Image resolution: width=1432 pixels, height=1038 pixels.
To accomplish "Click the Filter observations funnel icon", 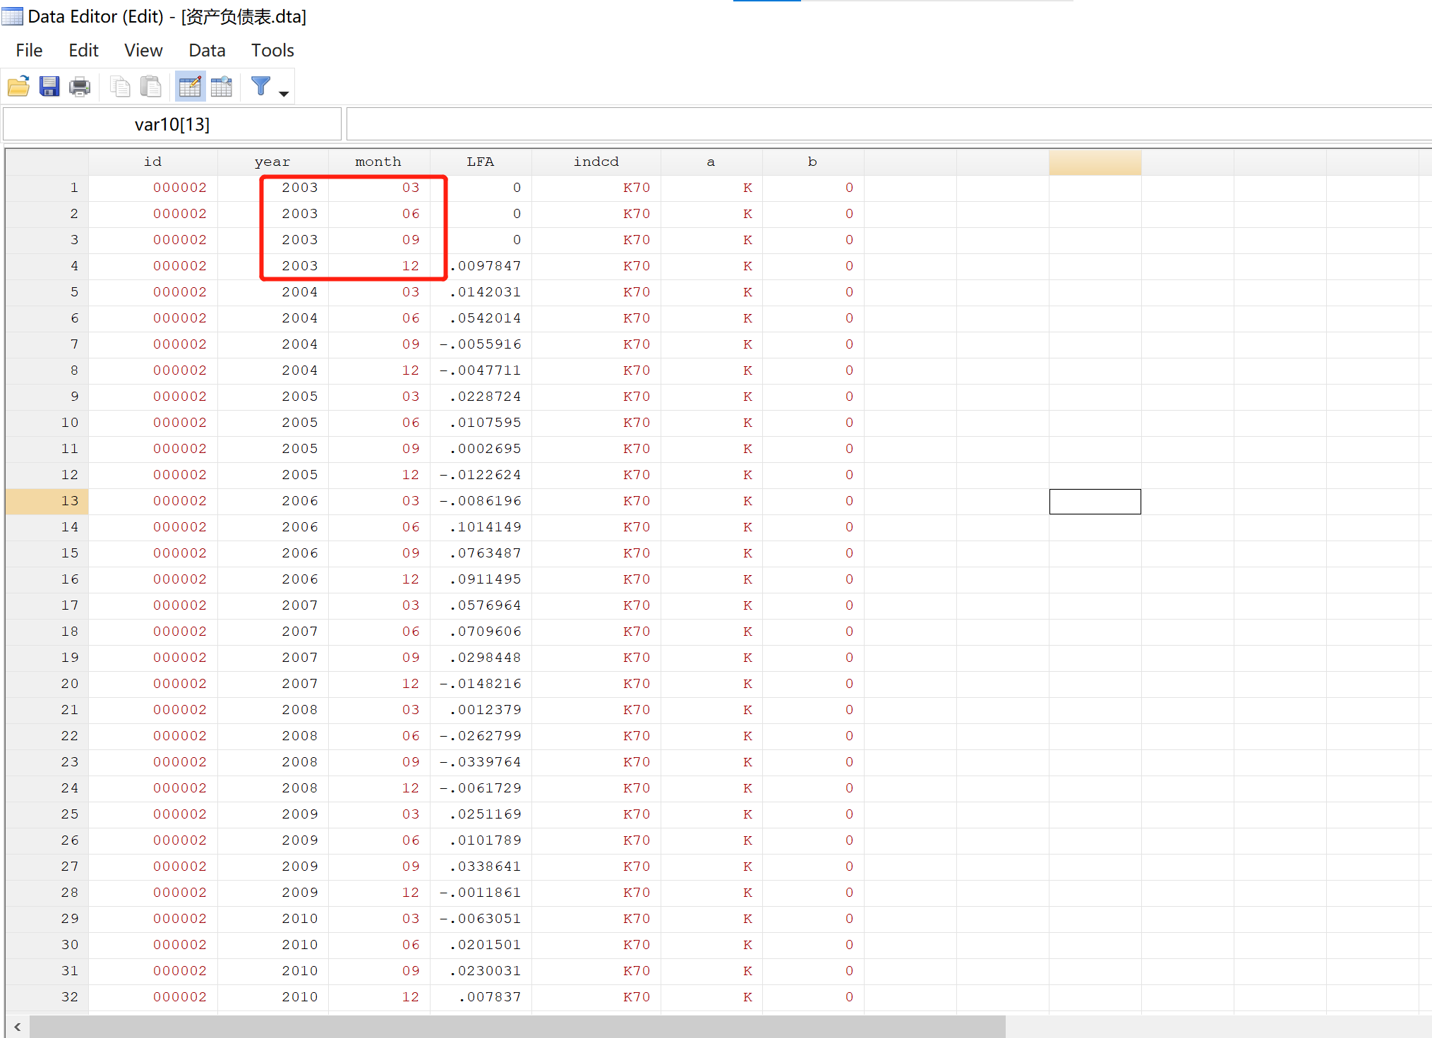I will pos(260,86).
